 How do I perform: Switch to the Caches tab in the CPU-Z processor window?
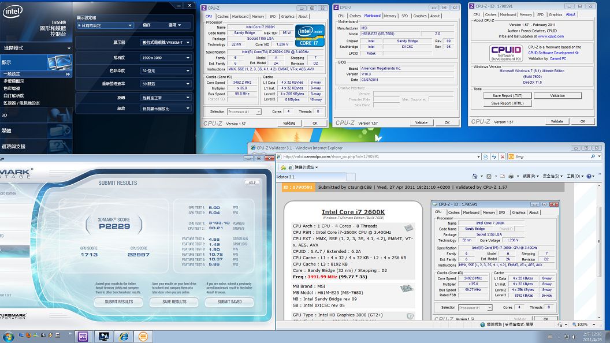point(222,16)
